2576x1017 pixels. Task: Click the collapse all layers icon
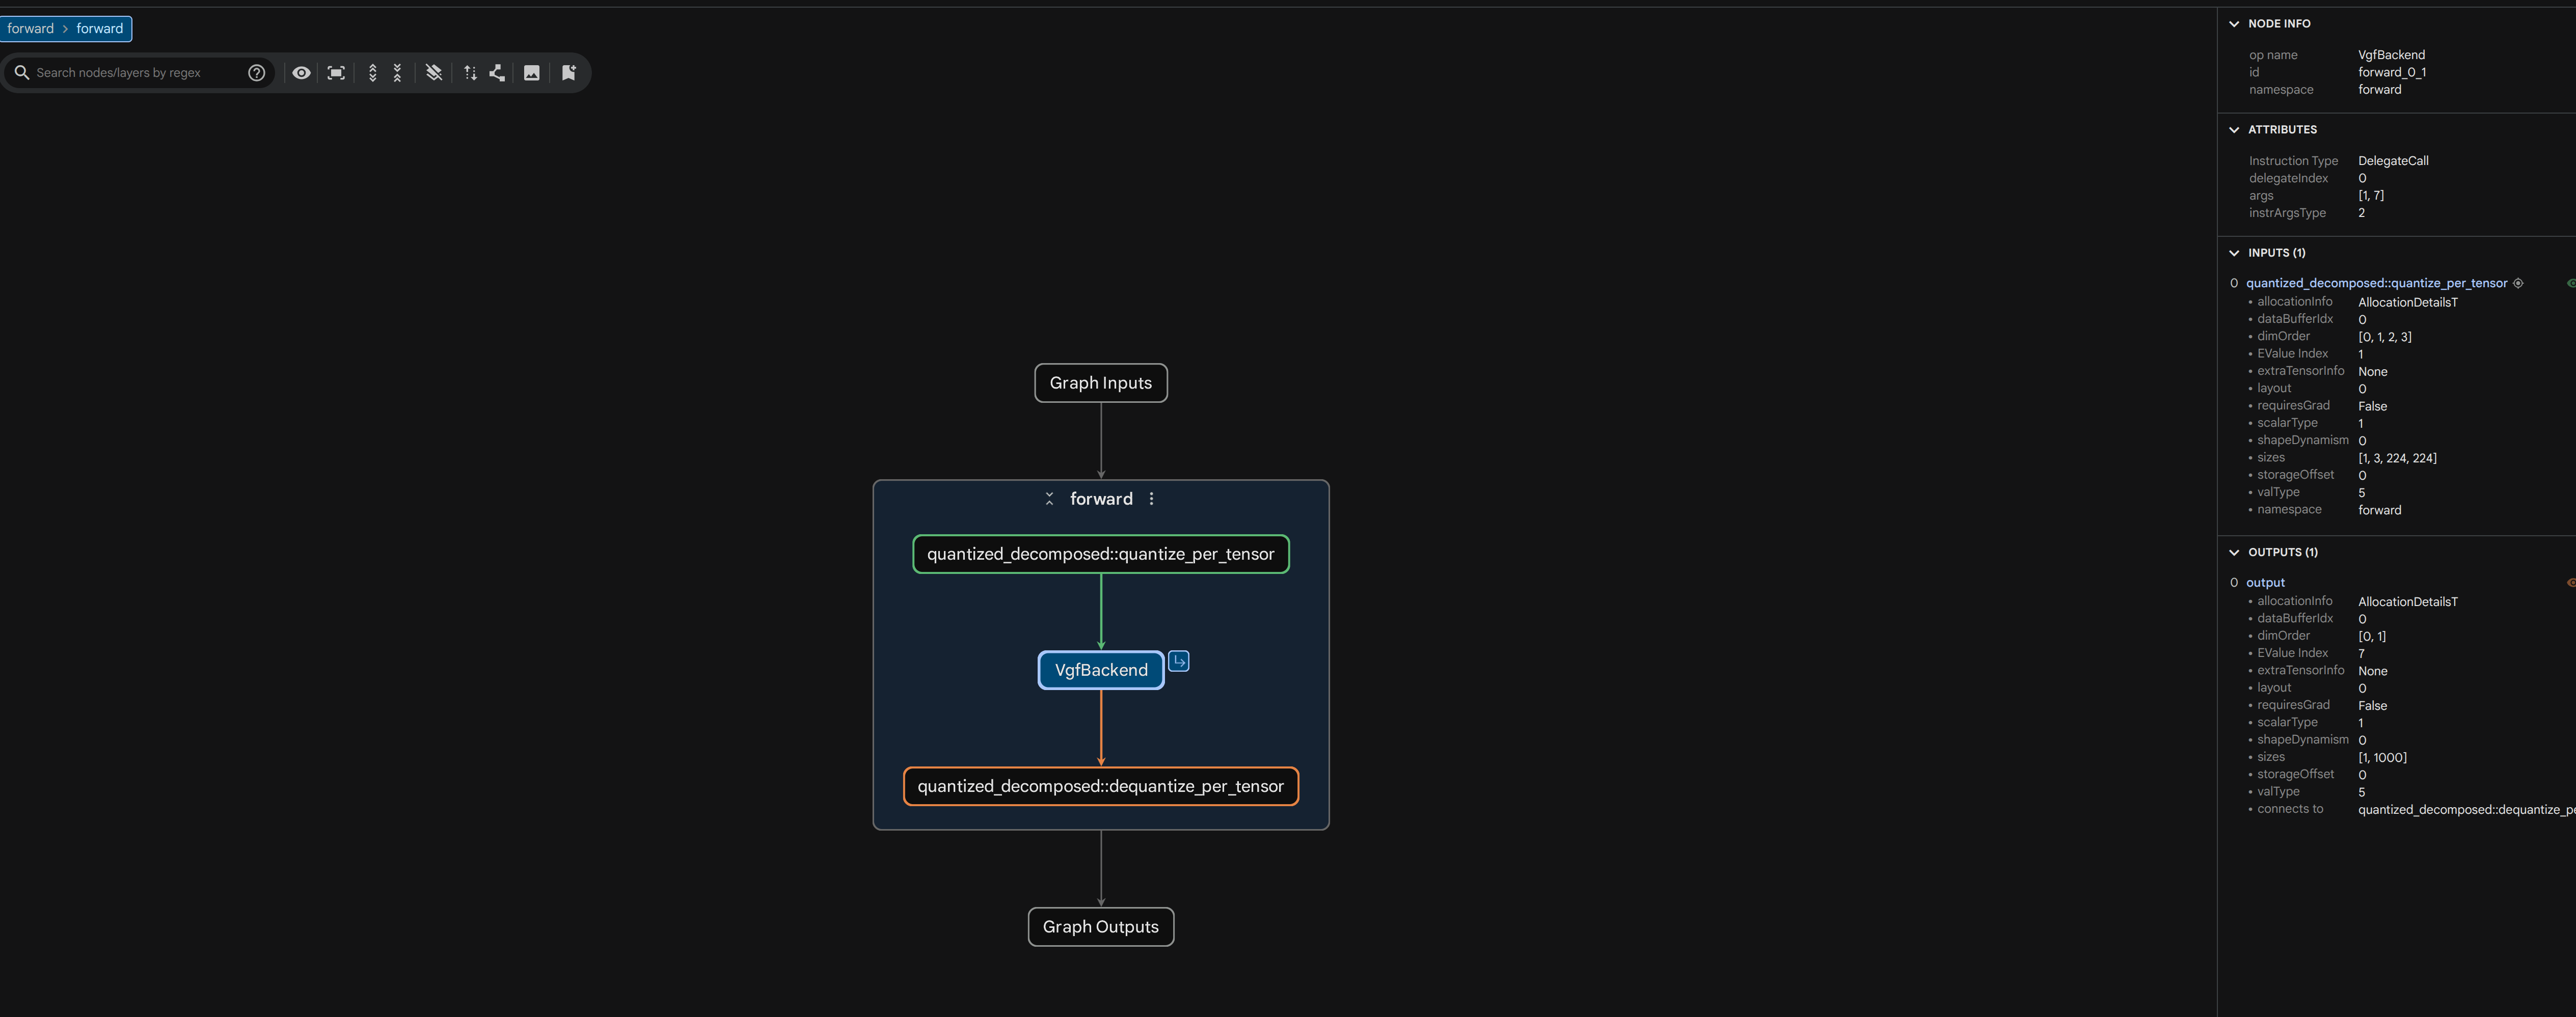click(x=398, y=72)
